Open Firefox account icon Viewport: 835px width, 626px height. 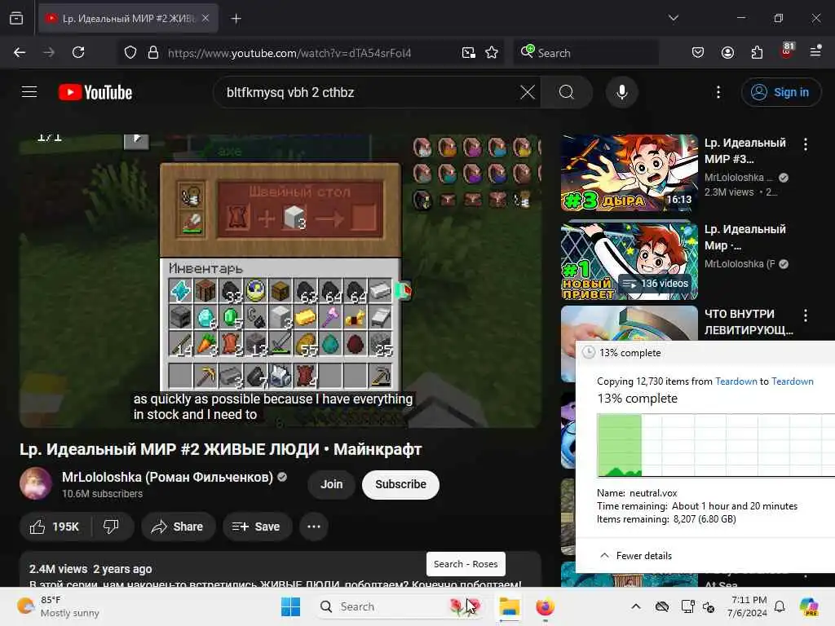click(x=727, y=52)
